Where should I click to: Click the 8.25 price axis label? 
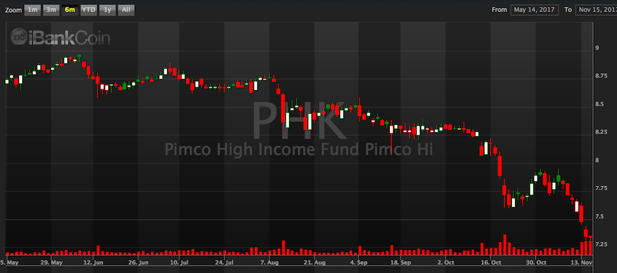tap(601, 132)
